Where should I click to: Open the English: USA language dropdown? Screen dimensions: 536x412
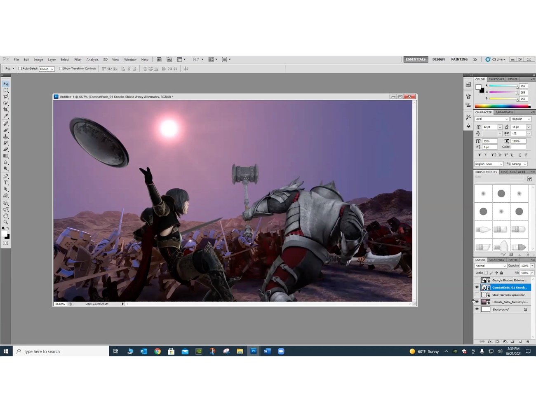pyautogui.click(x=489, y=164)
